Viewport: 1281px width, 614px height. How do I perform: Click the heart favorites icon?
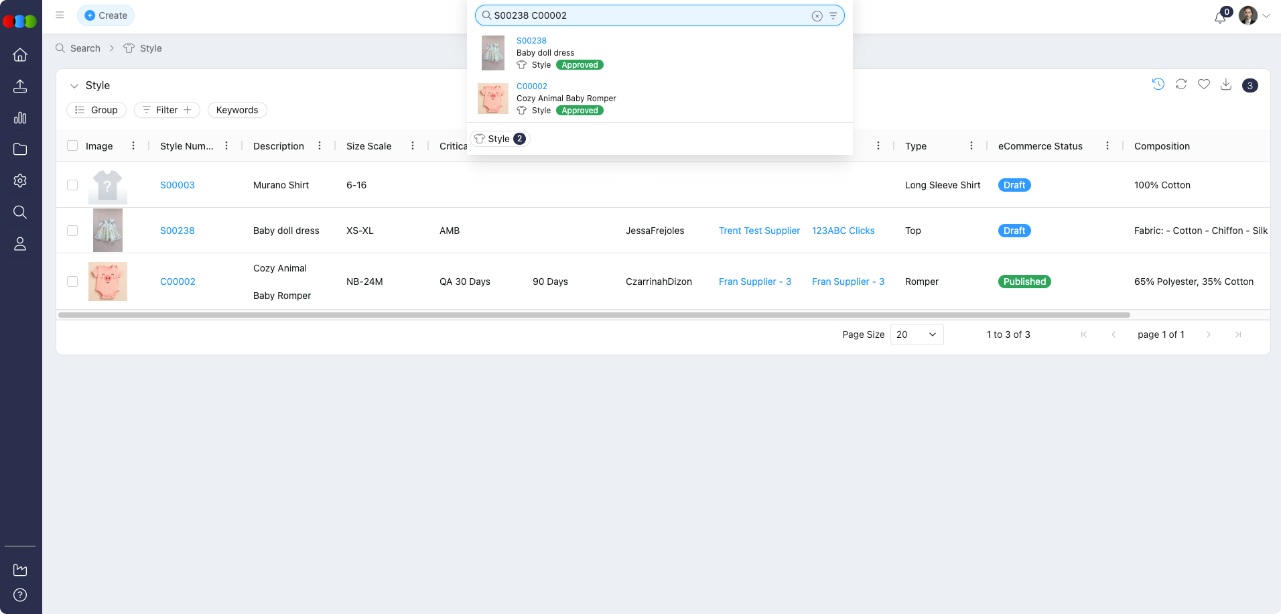point(1204,84)
